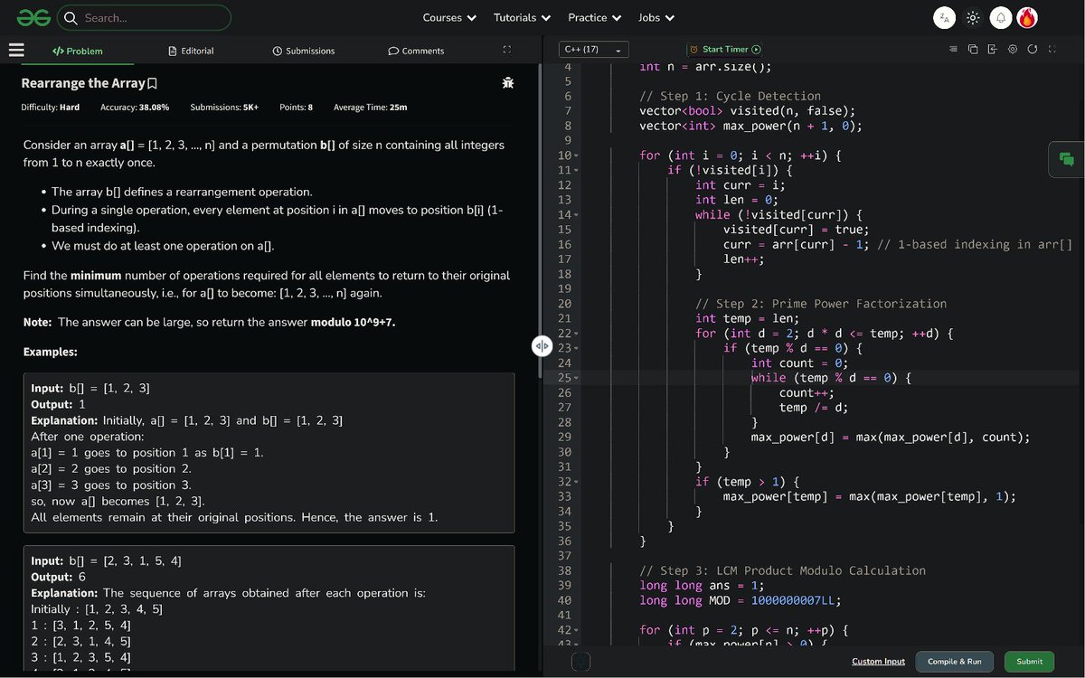Click the 'Submissions: 5K+' text
1085x678 pixels.
224,108
